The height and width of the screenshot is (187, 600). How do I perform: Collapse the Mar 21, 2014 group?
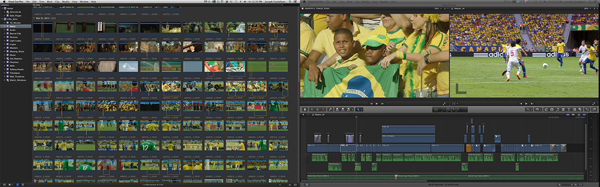[34, 18]
